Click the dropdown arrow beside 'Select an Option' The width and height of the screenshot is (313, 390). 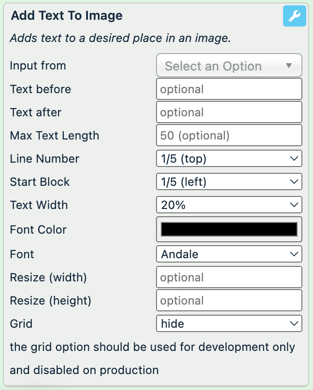[x=290, y=66]
